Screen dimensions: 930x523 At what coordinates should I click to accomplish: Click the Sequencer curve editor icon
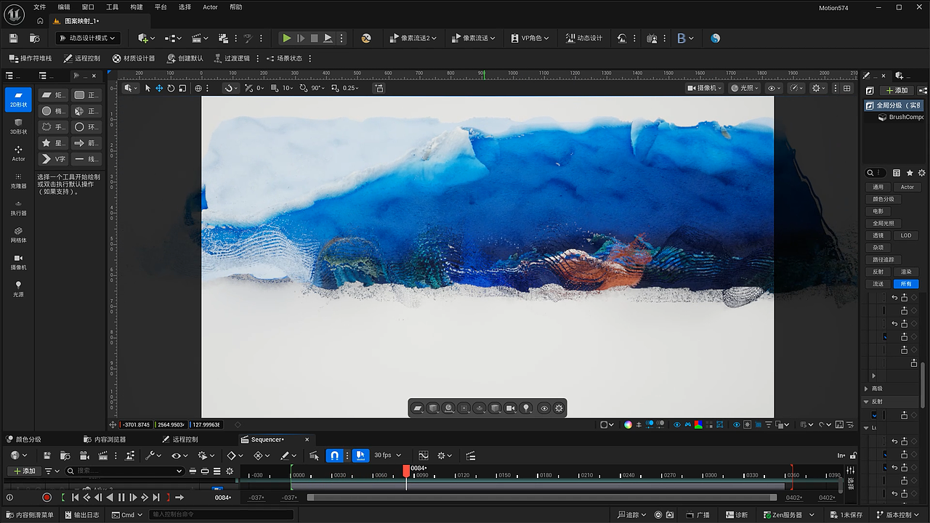click(x=424, y=455)
